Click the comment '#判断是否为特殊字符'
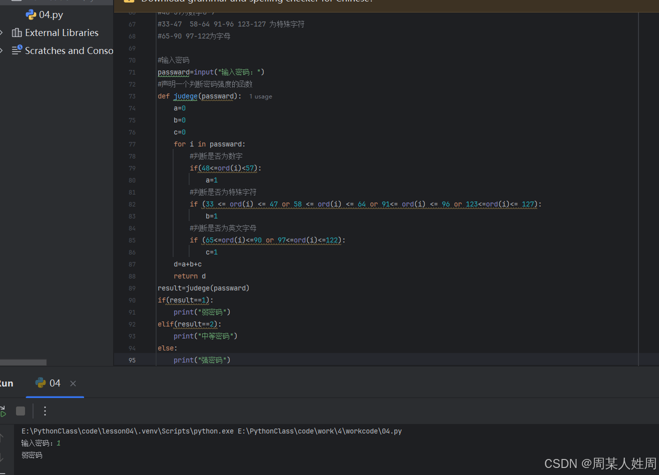Image resolution: width=659 pixels, height=475 pixels. point(223,192)
